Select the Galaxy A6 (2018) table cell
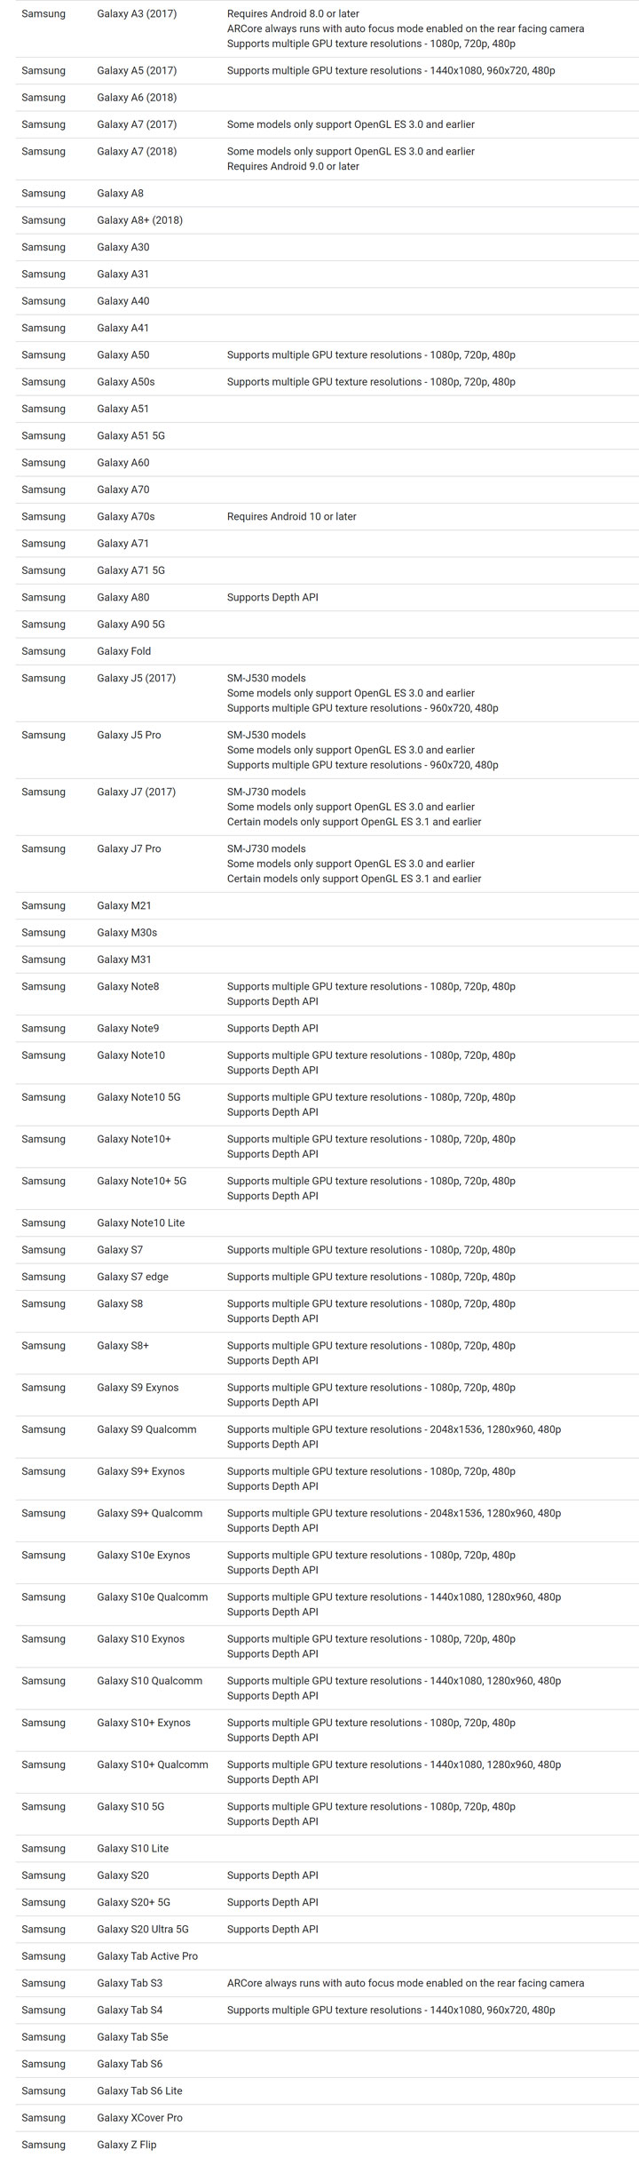 click(x=137, y=98)
